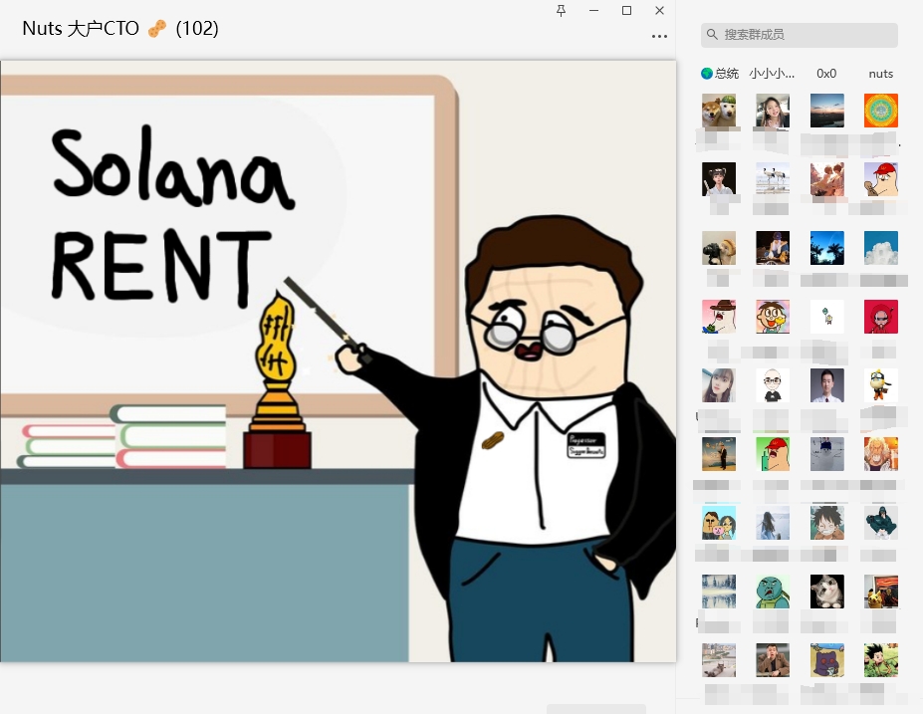The image size is (923, 714).
Task: Open the shocked man in brown jacket avatar
Action: [773, 660]
